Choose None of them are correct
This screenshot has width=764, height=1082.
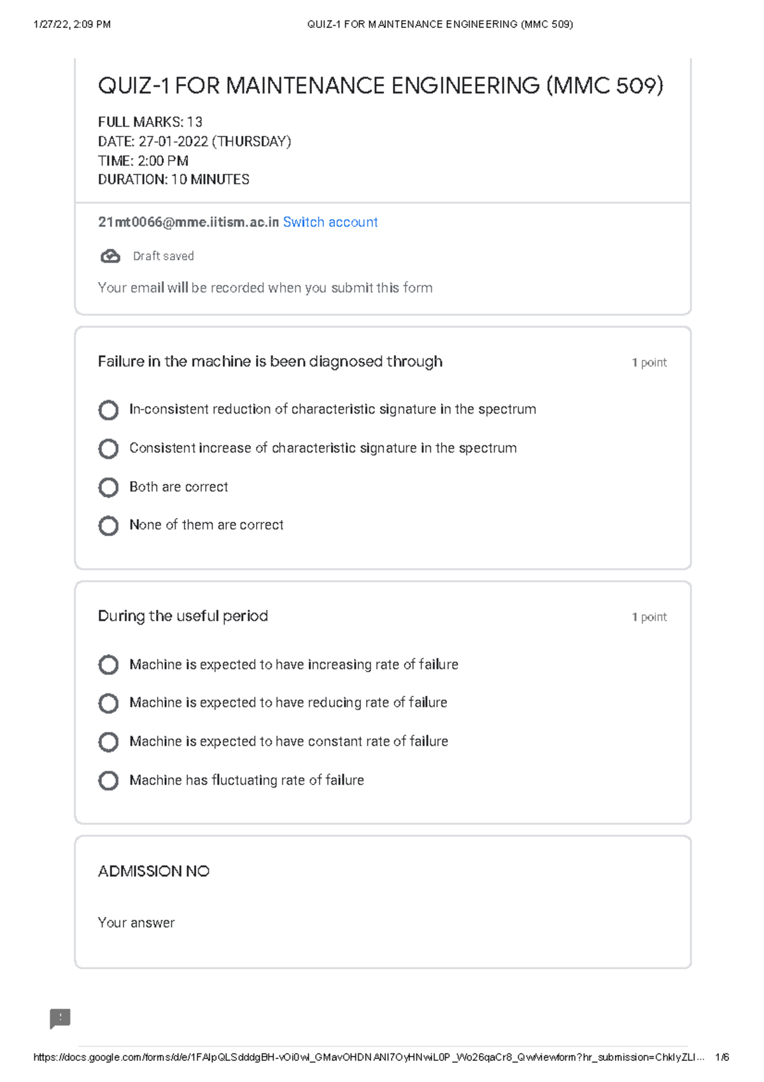click(108, 526)
